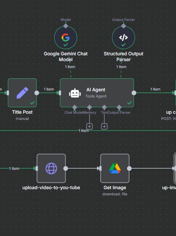The image size is (176, 236).
Task: Click '1 item' right of AI Agent output
Action: click(x=155, y=89)
